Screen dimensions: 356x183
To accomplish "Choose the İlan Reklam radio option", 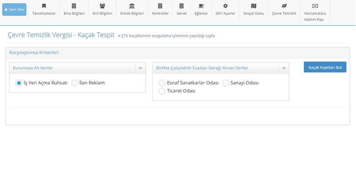I will point(75,83).
